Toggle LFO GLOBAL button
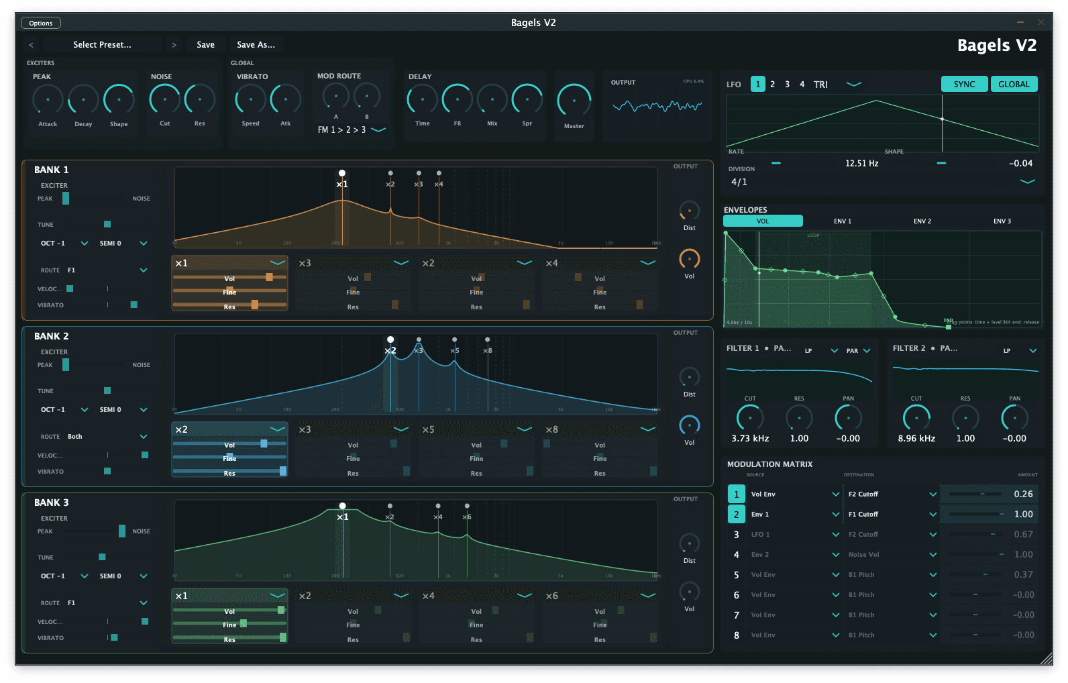 click(x=1014, y=84)
